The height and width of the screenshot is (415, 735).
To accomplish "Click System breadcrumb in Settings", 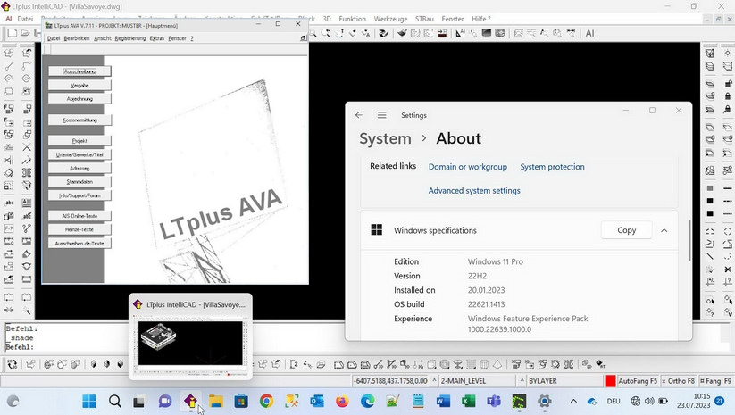I will (385, 138).
